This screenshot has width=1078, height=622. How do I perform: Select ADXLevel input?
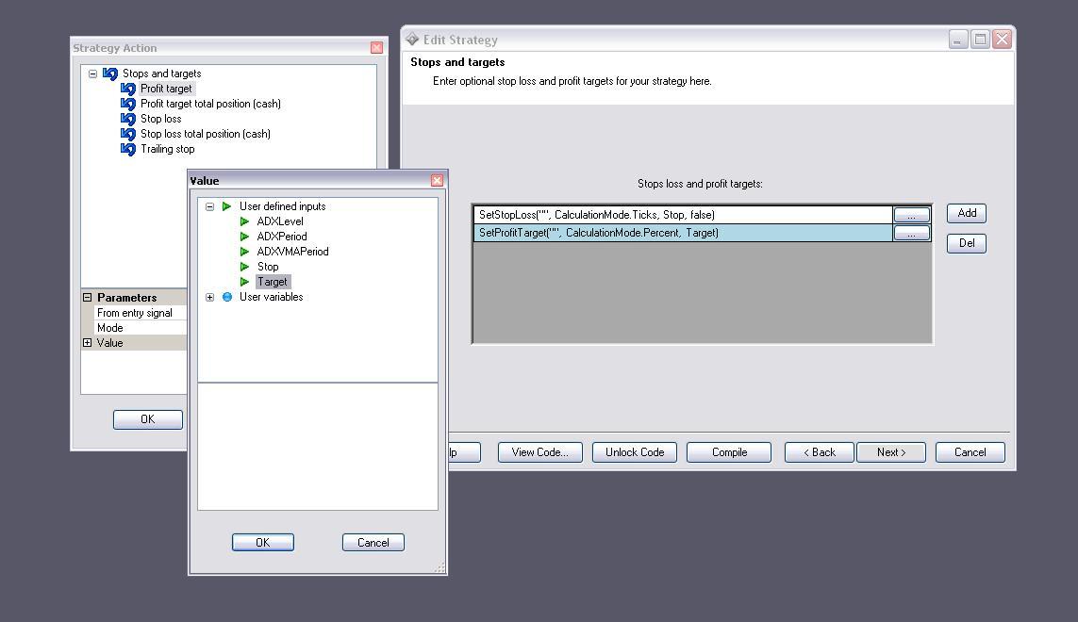coord(280,221)
